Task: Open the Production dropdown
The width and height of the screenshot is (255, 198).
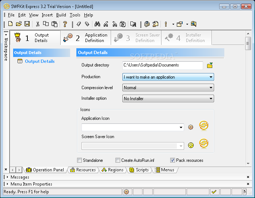Action: (168, 77)
